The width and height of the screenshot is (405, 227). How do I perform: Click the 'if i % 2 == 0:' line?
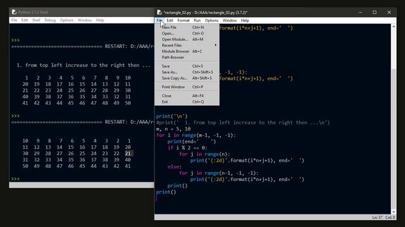coord(187,148)
